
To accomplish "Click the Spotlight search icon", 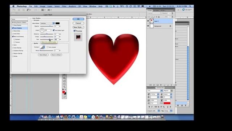I will tap(190, 7).
